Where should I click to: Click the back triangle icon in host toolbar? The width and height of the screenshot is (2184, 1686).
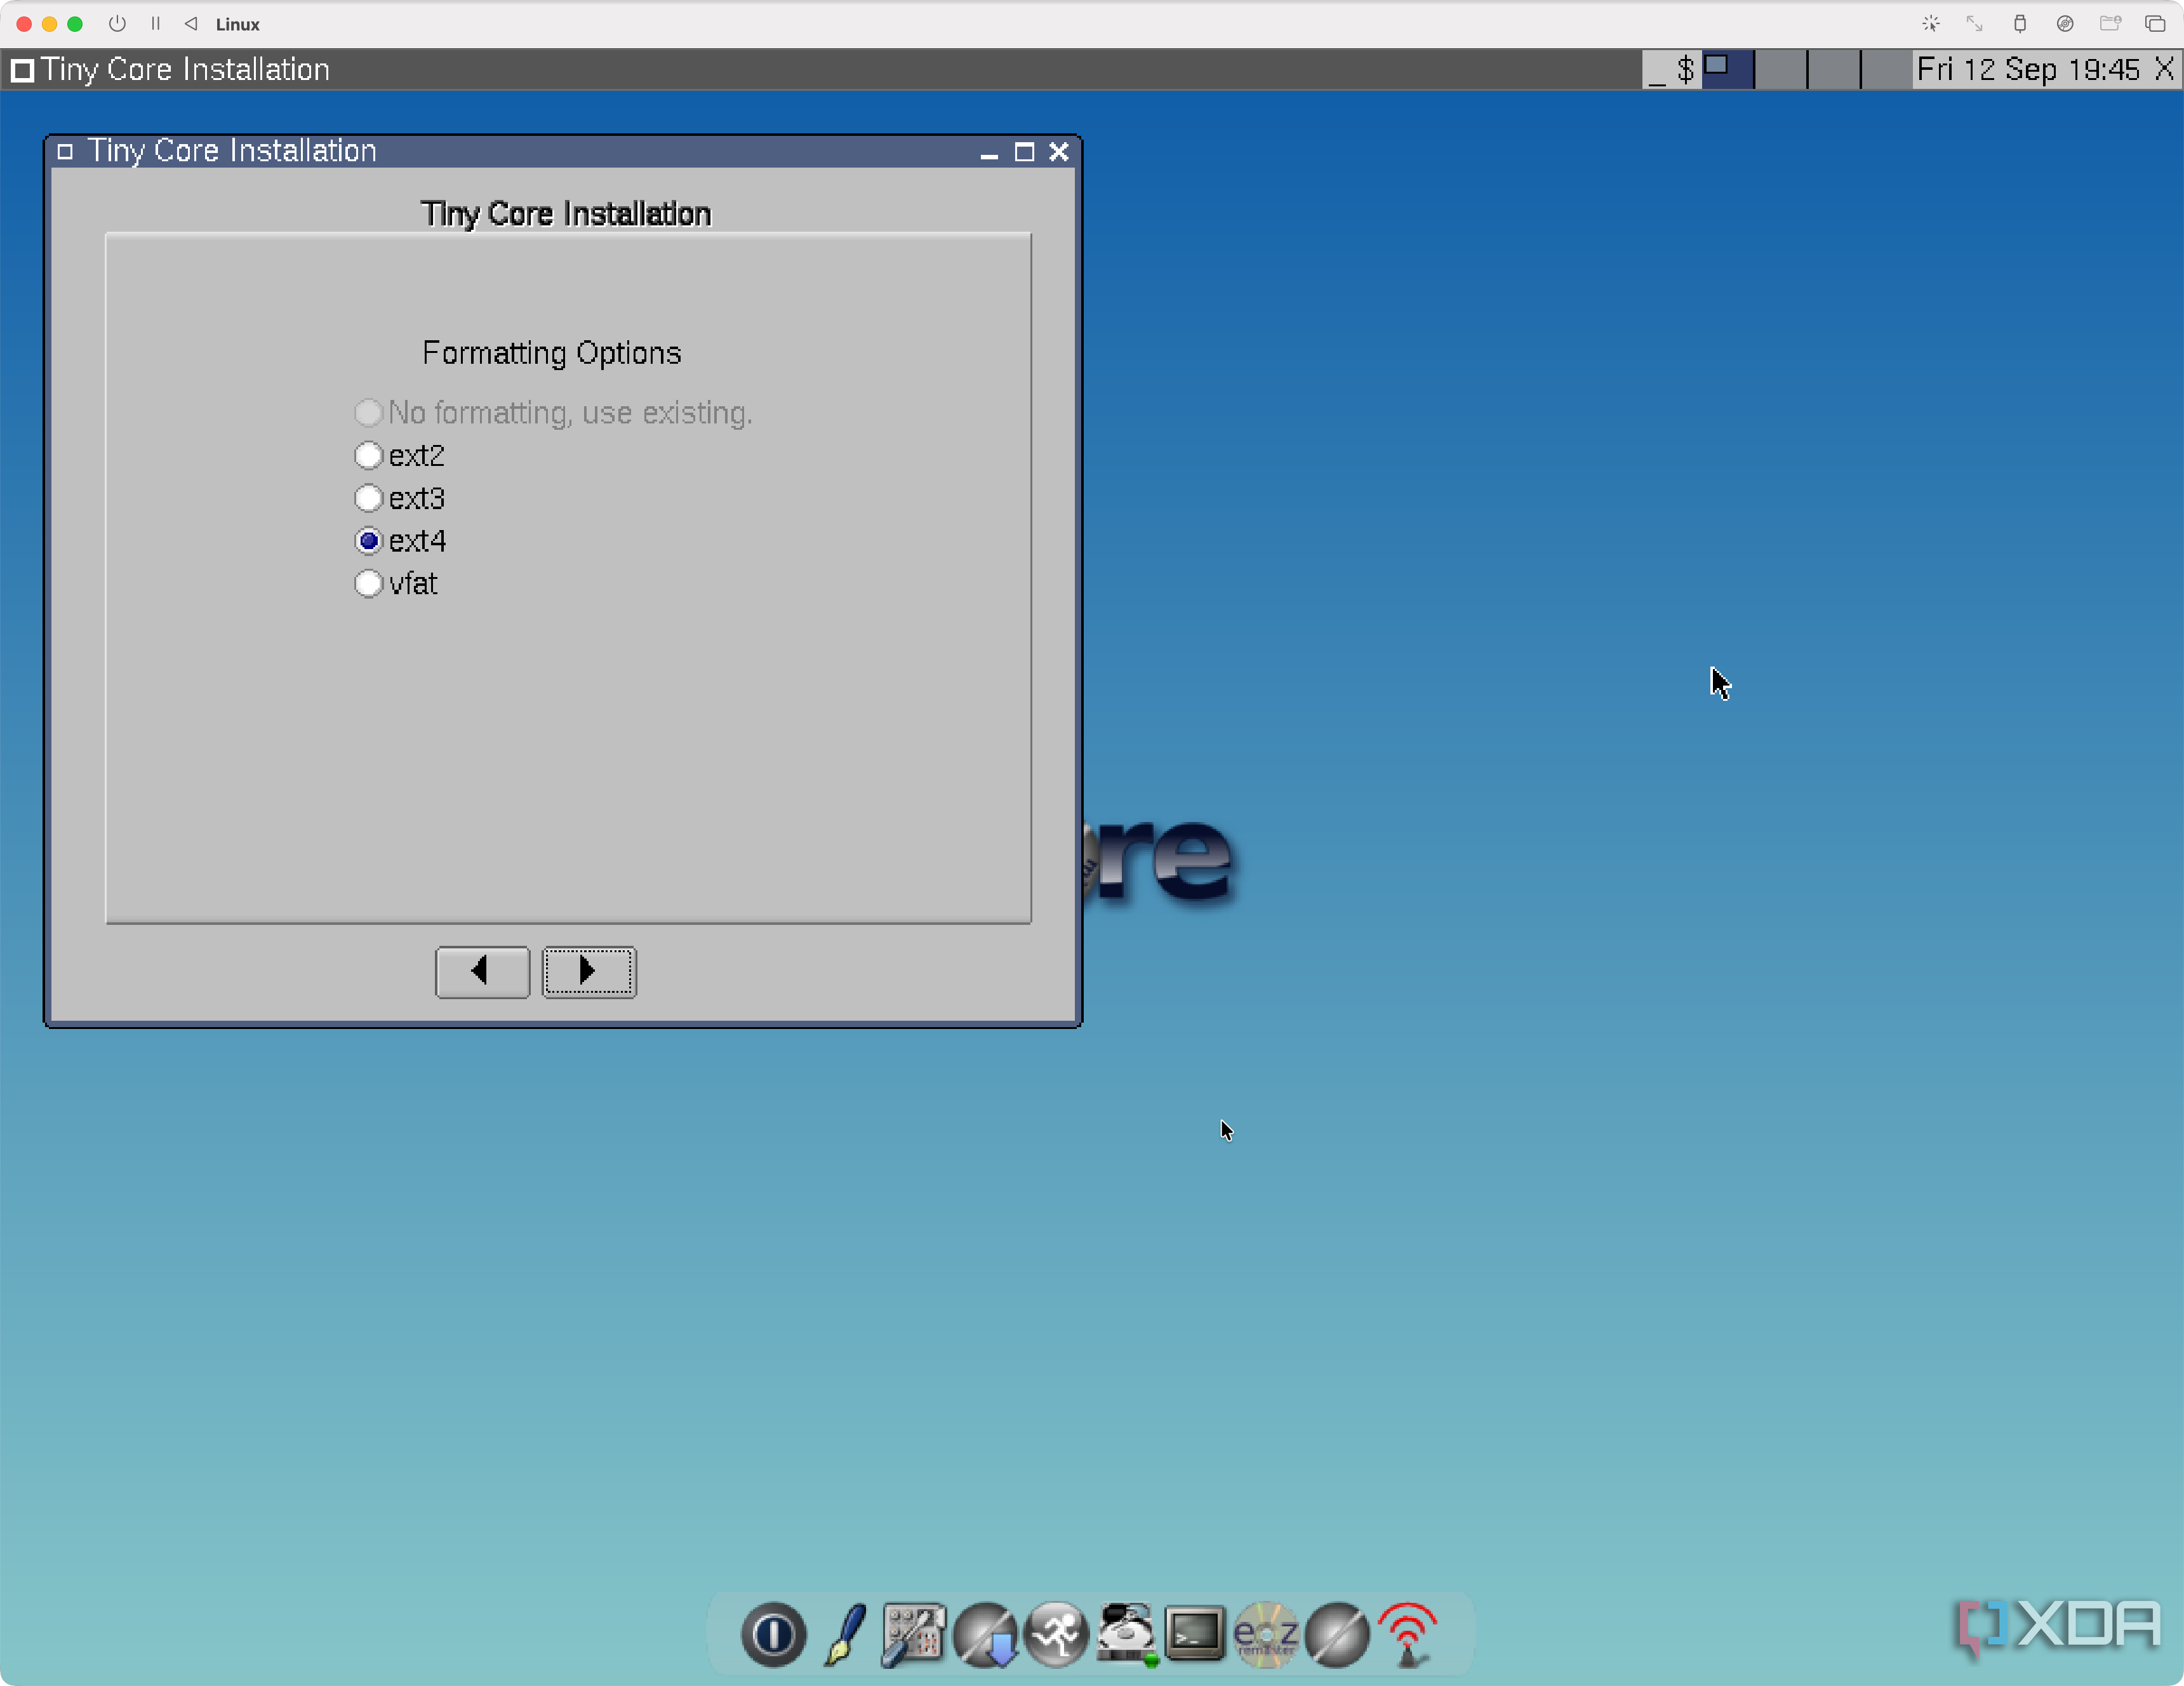click(x=191, y=23)
